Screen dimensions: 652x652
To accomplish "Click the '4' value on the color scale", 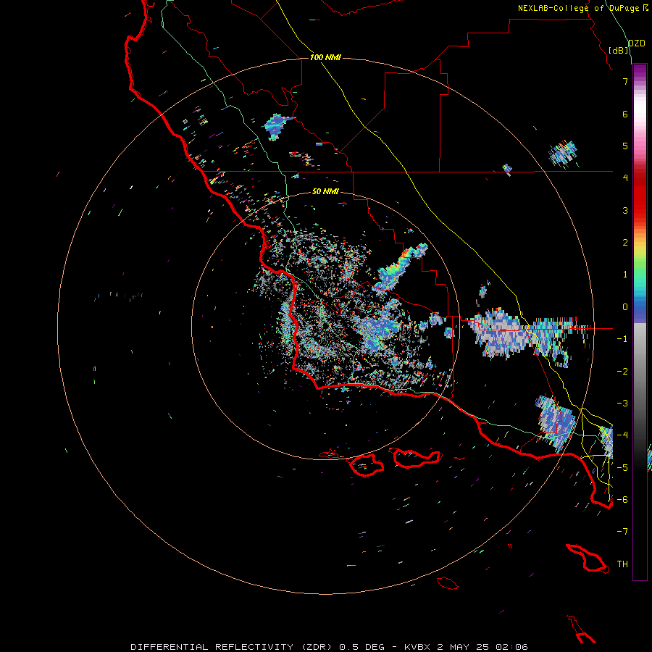I will (625, 178).
